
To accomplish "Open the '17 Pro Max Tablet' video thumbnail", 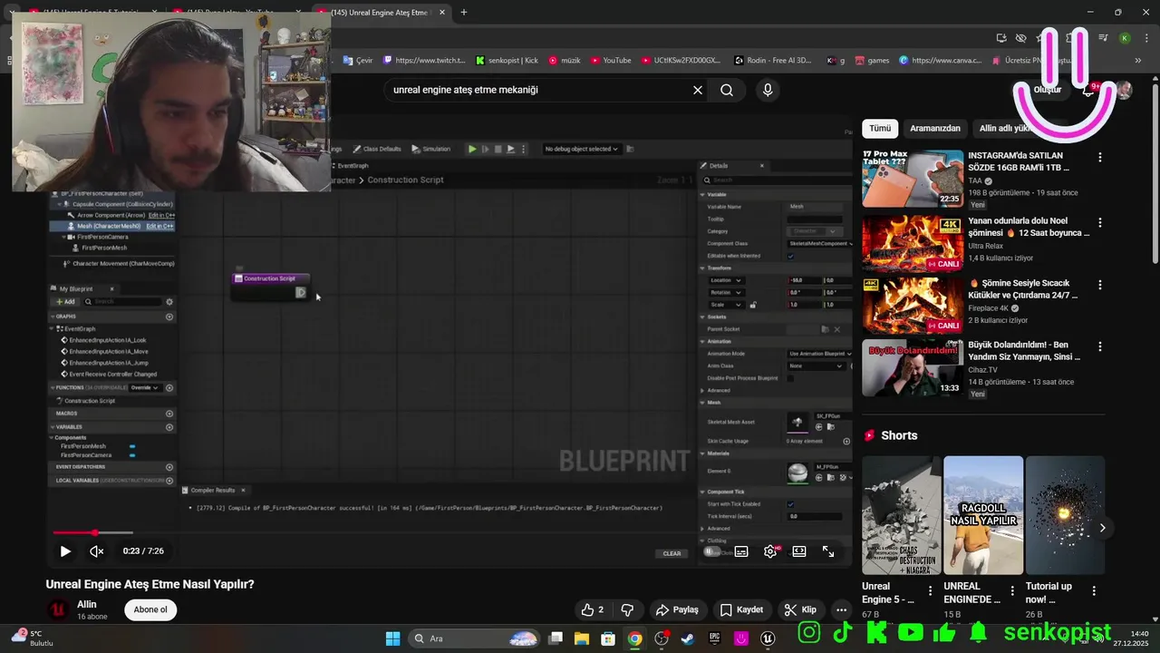I will coord(913,179).
